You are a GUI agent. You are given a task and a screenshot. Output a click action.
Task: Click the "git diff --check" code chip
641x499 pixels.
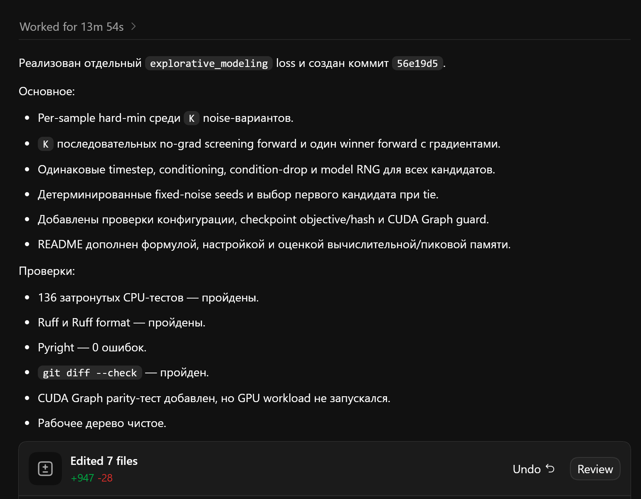[x=90, y=373]
